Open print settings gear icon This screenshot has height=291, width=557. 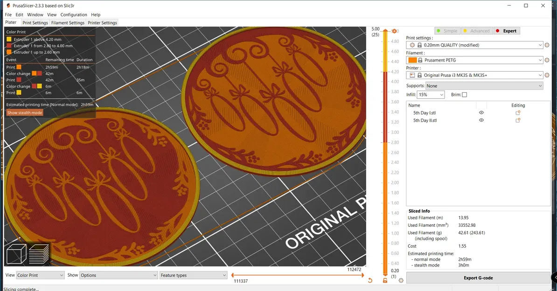point(547,45)
